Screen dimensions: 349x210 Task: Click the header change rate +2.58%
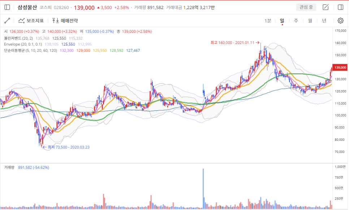[121, 8]
